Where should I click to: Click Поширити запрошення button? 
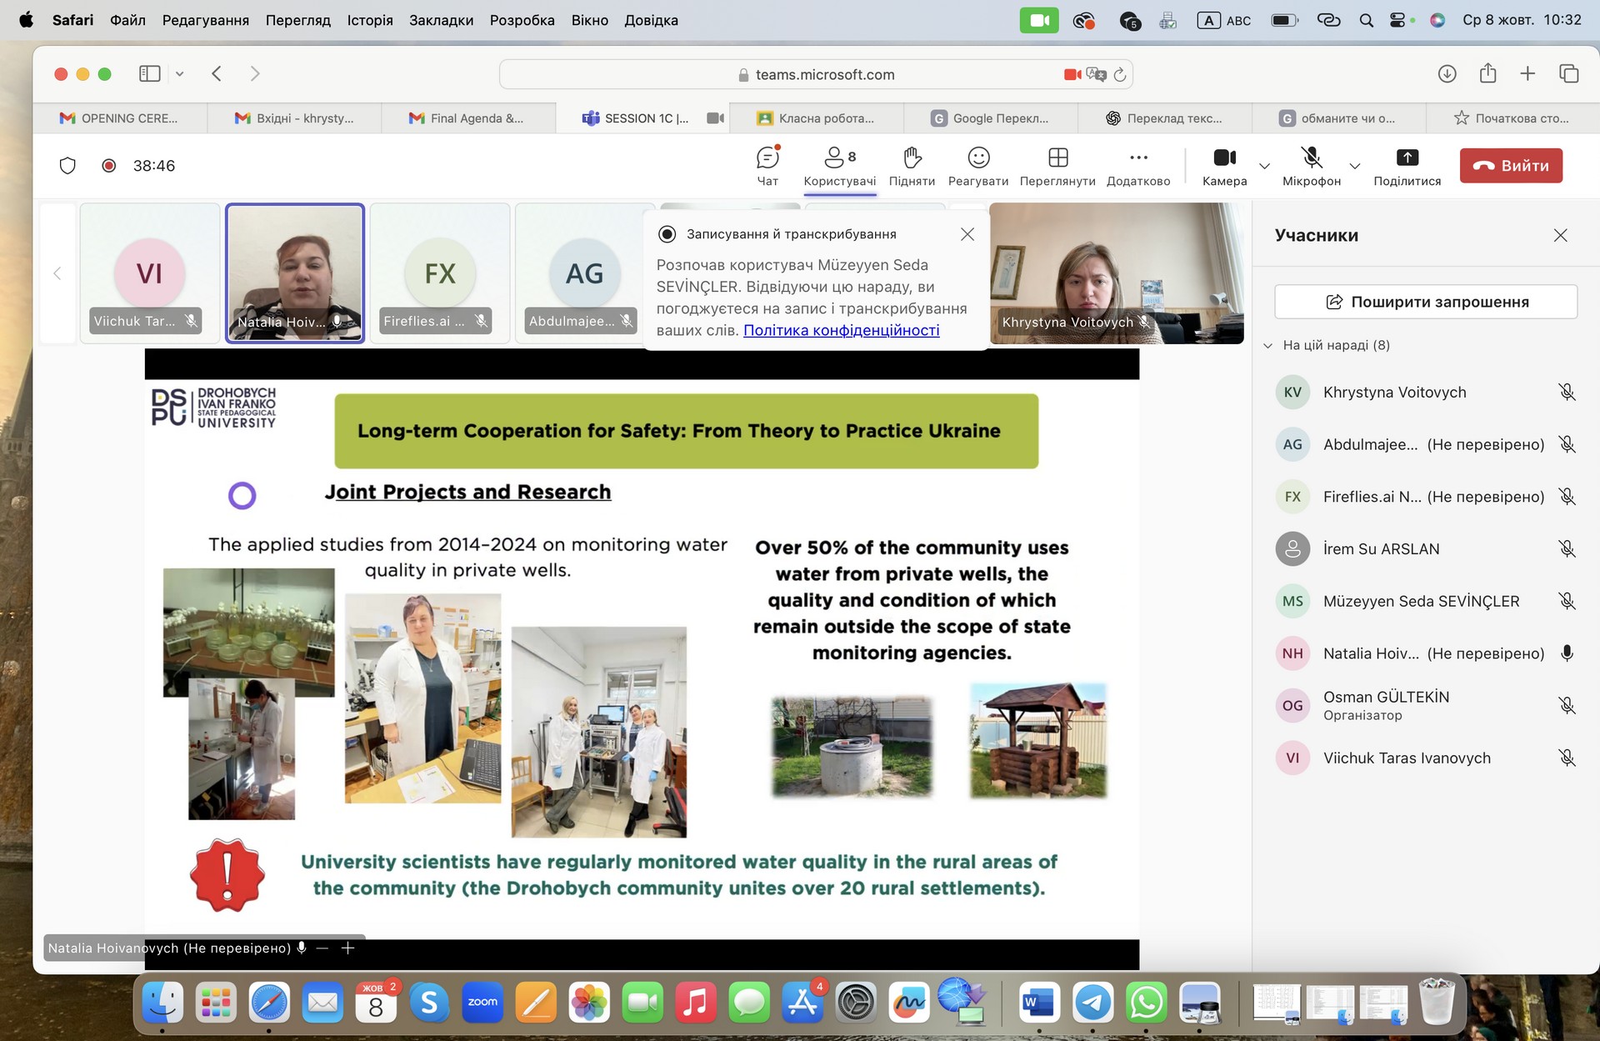click(1426, 302)
